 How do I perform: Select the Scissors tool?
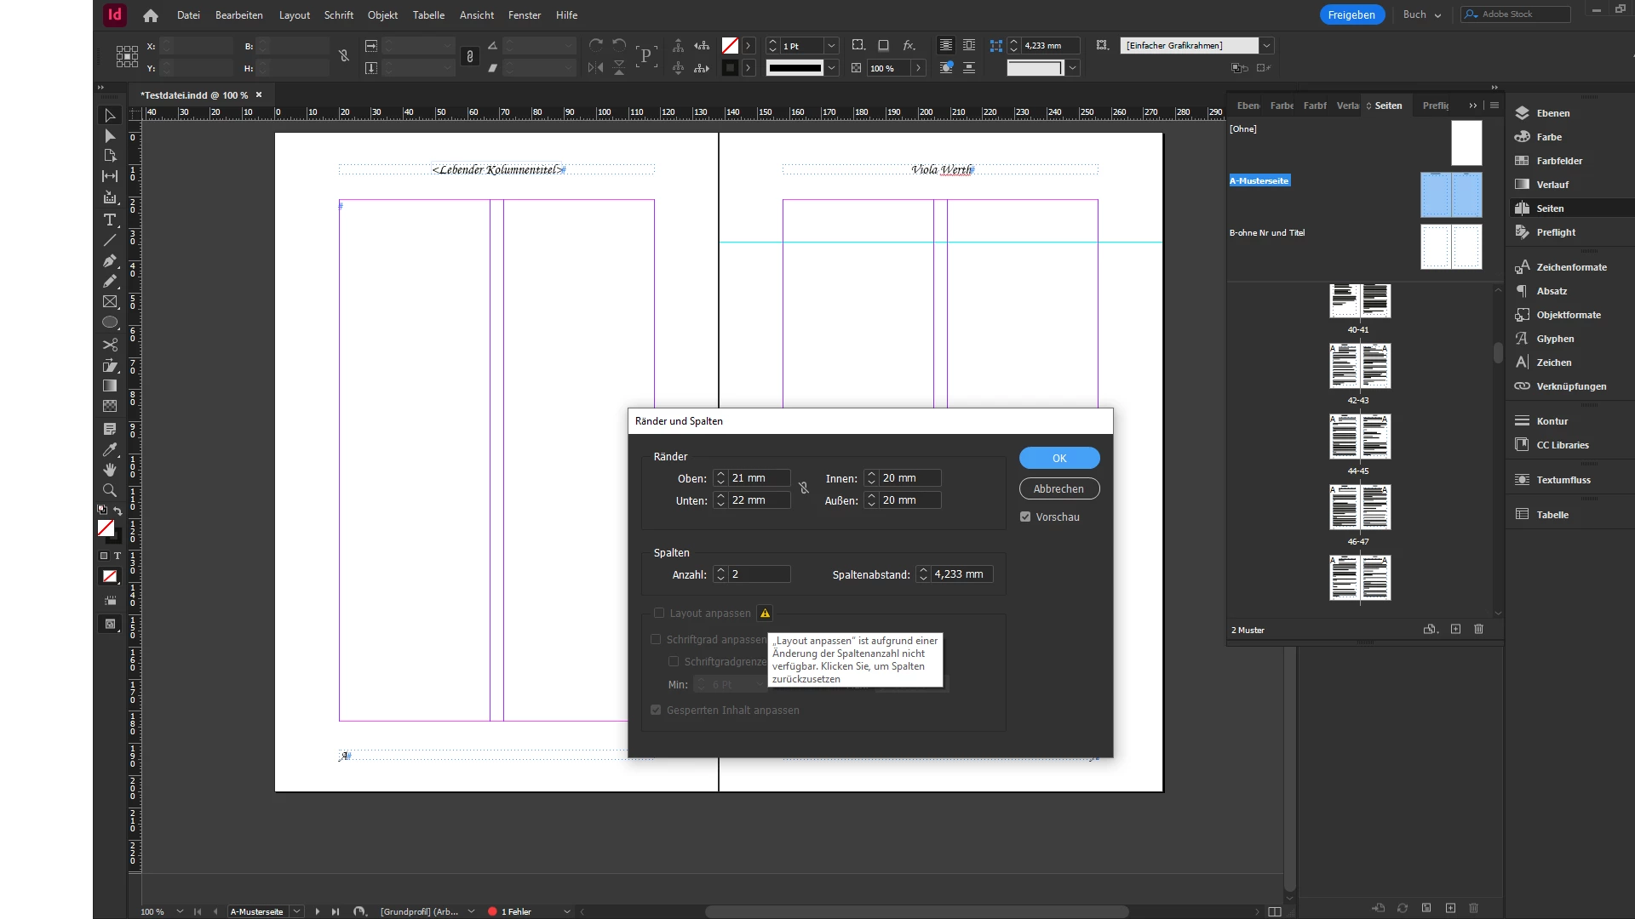pyautogui.click(x=110, y=345)
